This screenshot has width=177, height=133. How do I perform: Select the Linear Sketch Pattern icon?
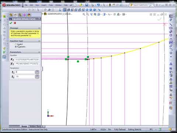pos(171,86)
